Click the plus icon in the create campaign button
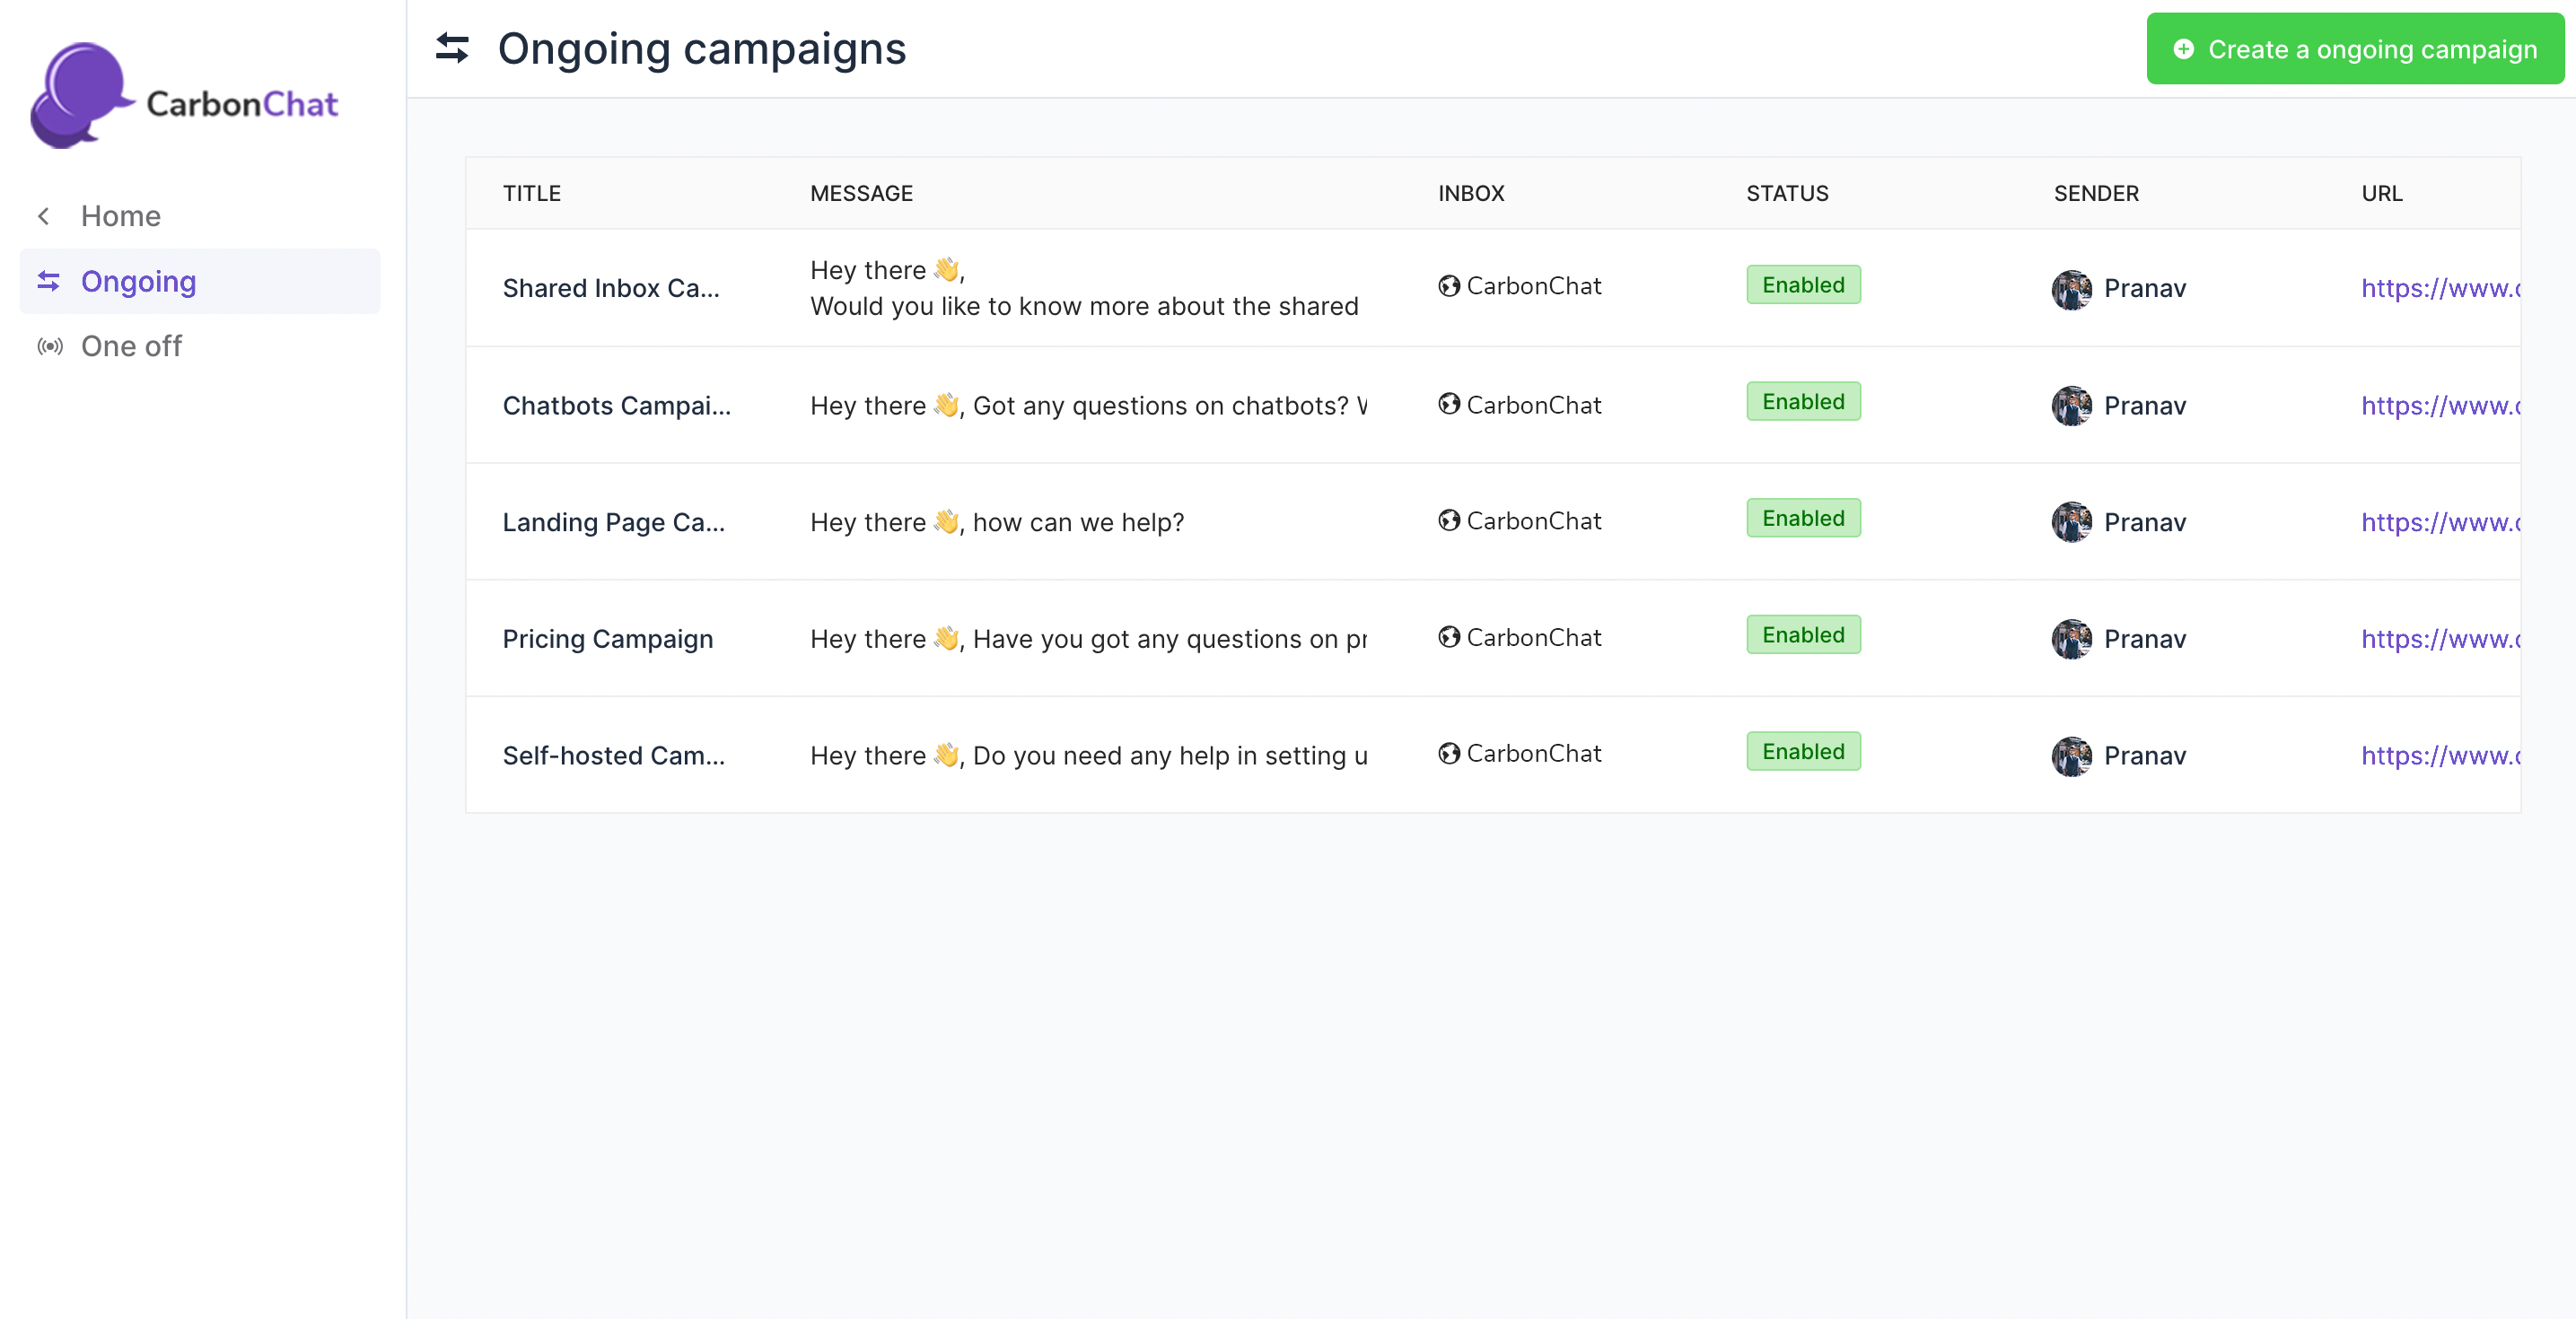The image size is (2576, 1319). (2183, 49)
